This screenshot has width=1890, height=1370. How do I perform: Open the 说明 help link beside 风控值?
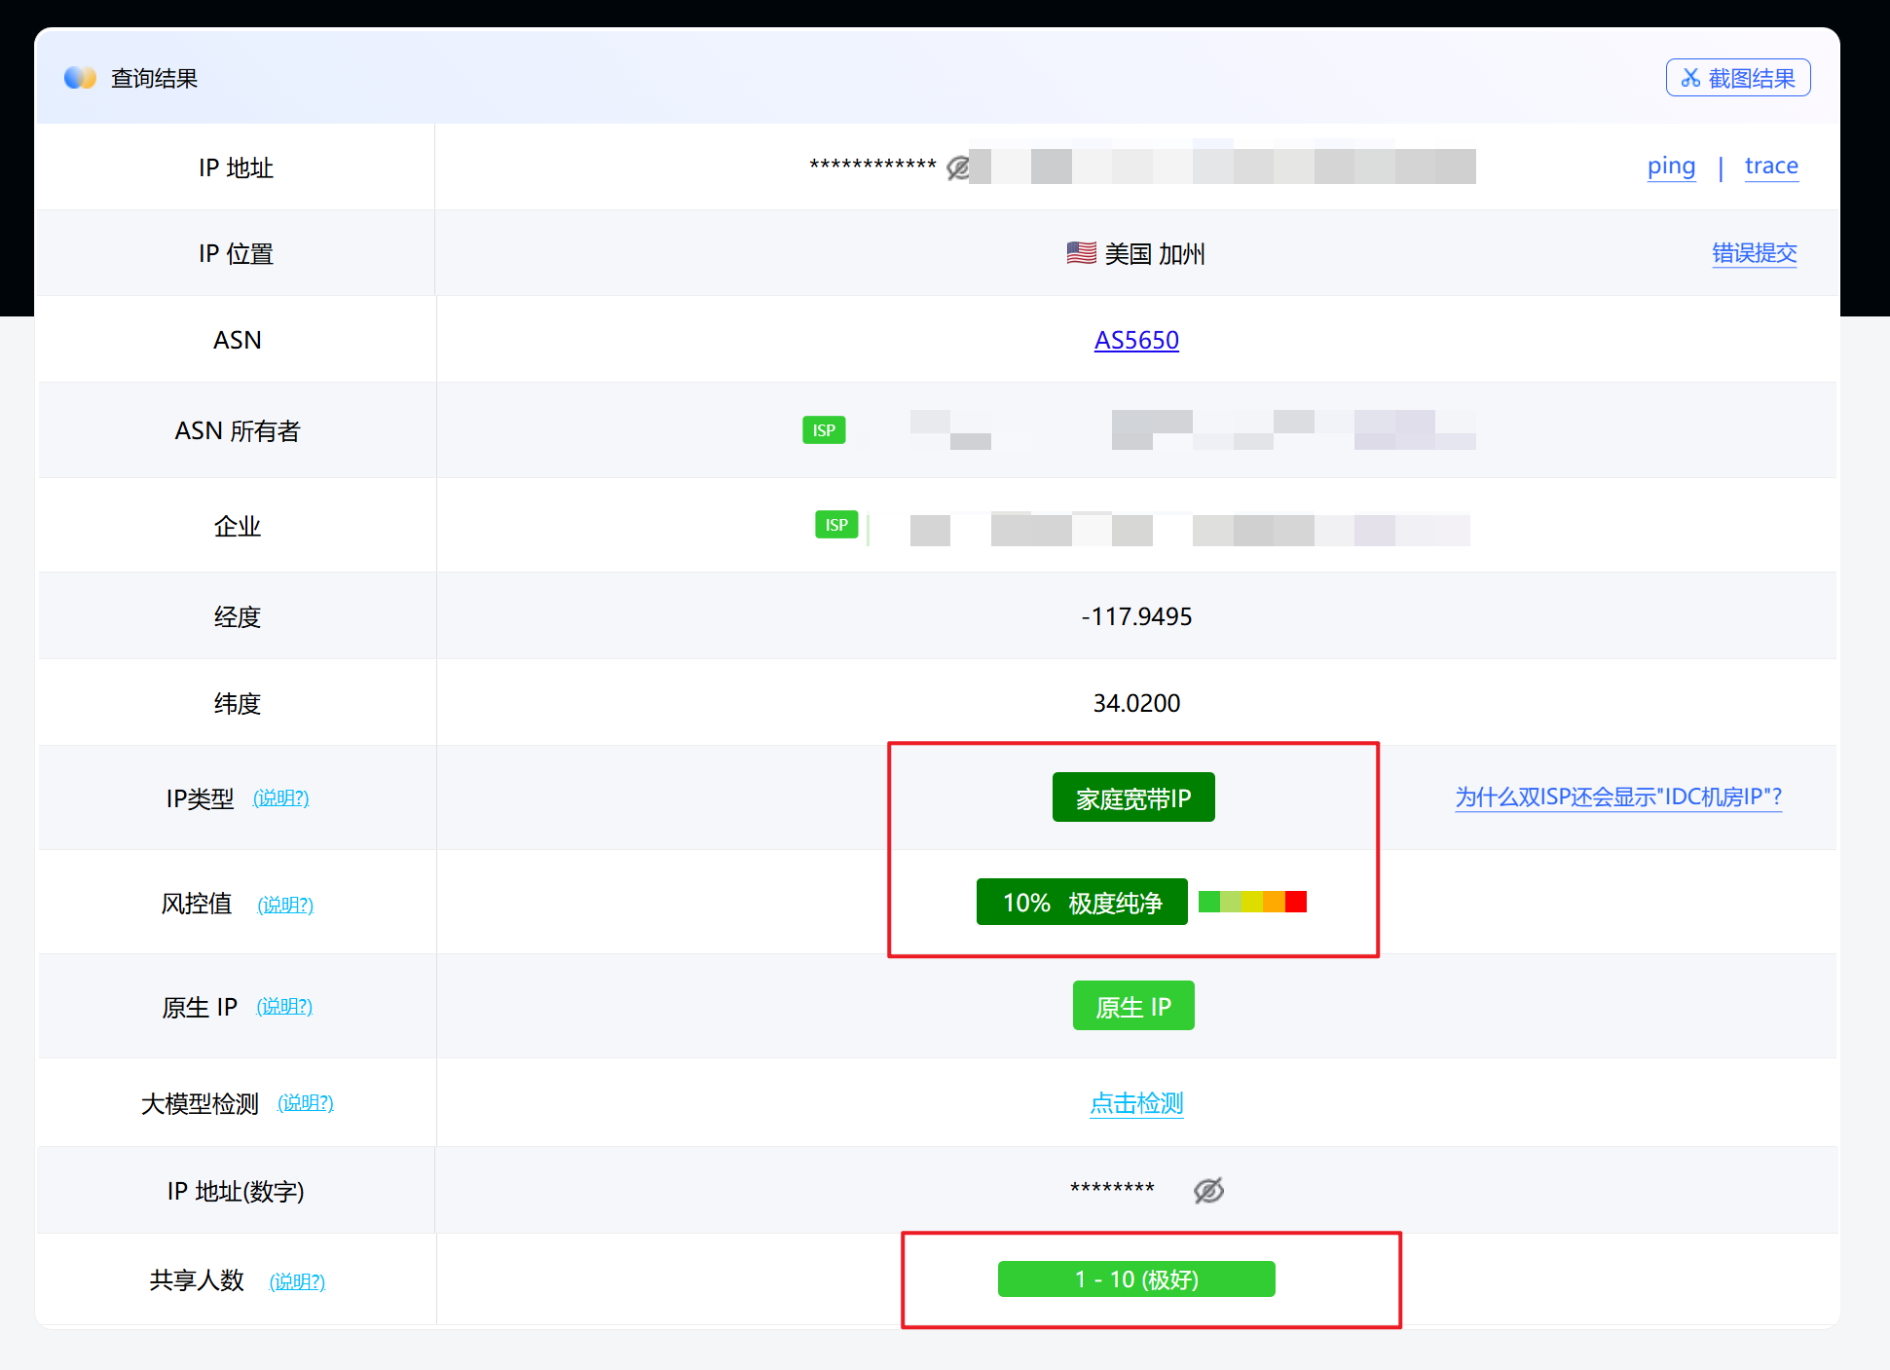(x=285, y=905)
